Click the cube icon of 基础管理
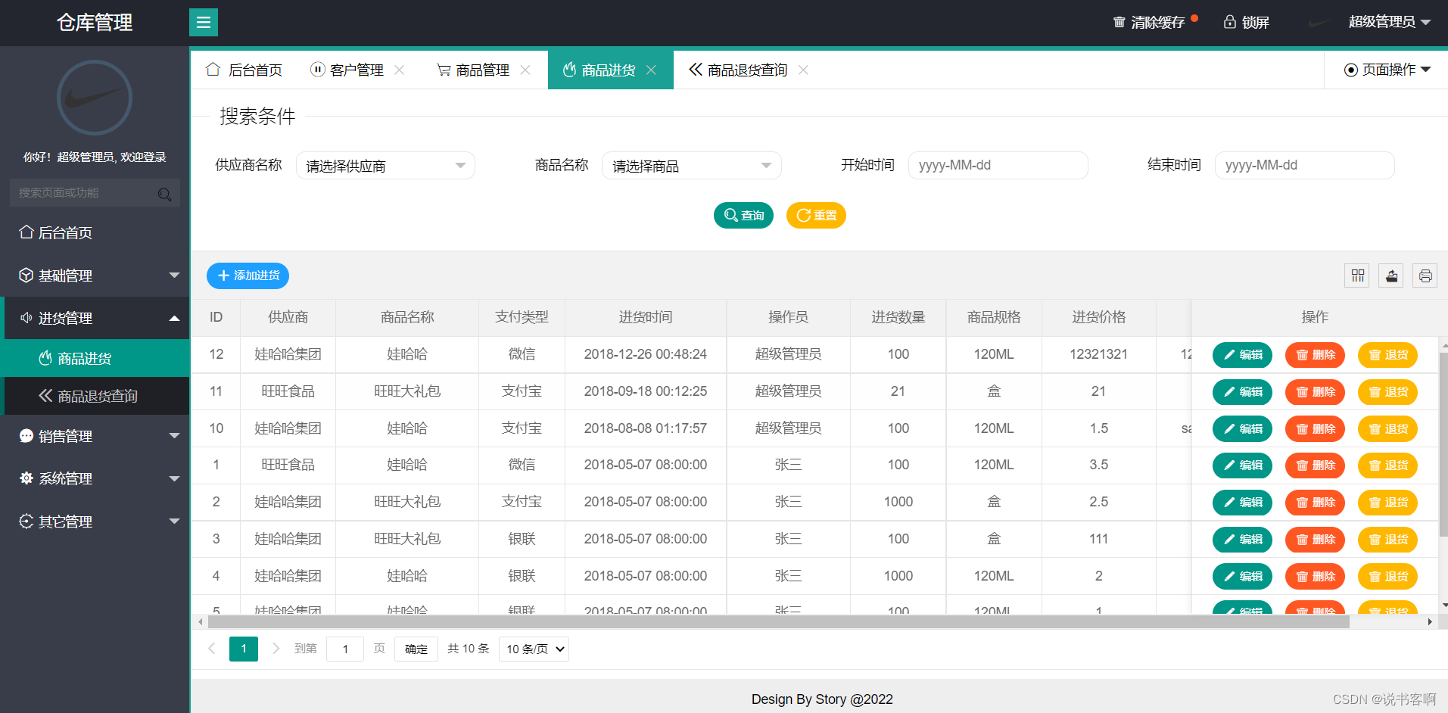 tap(26, 276)
